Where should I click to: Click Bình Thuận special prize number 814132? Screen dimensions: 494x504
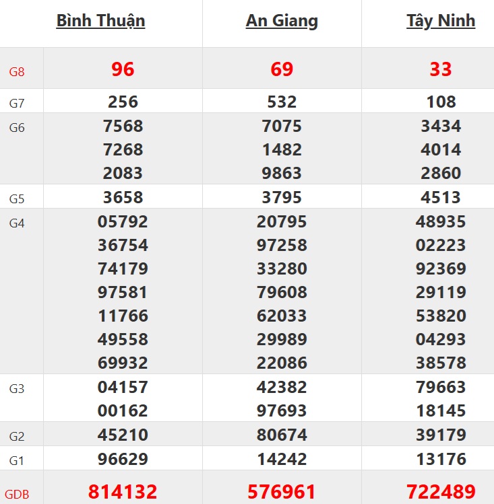[x=123, y=492]
